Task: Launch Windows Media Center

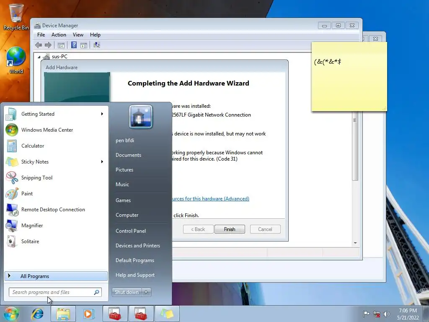Action: pyautogui.click(x=56, y=130)
